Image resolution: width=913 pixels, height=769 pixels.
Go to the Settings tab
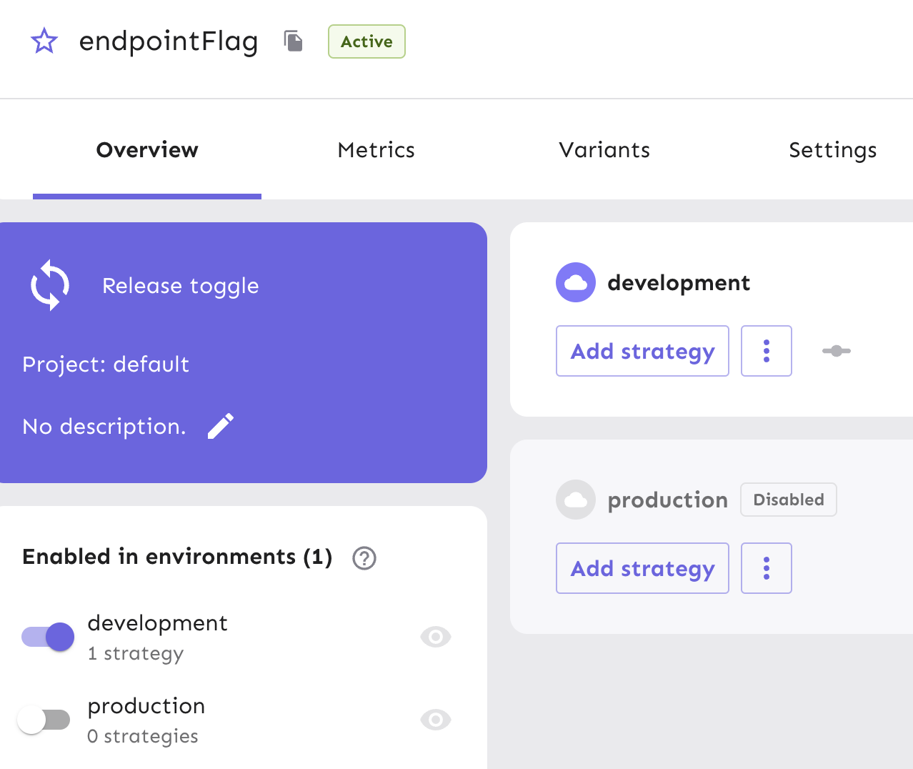(832, 150)
